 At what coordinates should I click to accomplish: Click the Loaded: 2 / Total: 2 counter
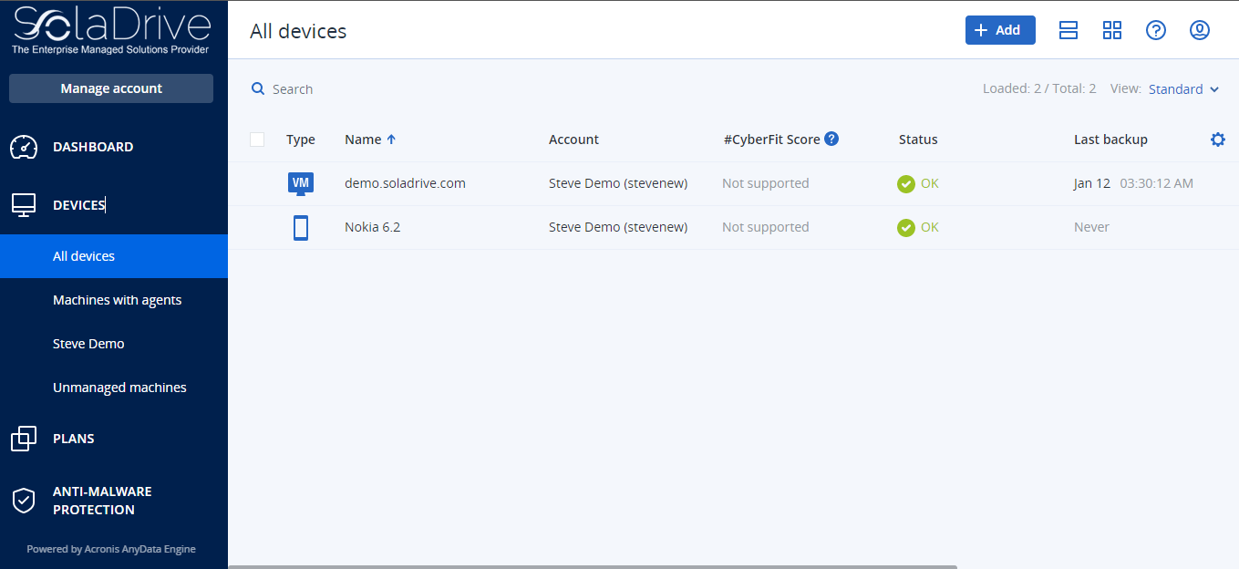click(x=1039, y=88)
